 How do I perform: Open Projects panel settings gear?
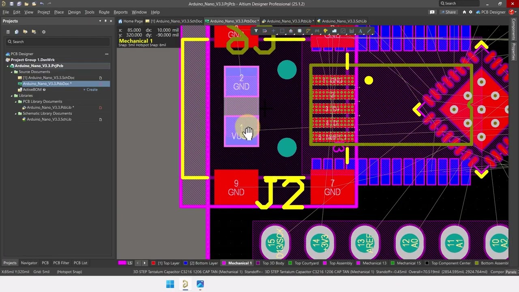pos(44,32)
